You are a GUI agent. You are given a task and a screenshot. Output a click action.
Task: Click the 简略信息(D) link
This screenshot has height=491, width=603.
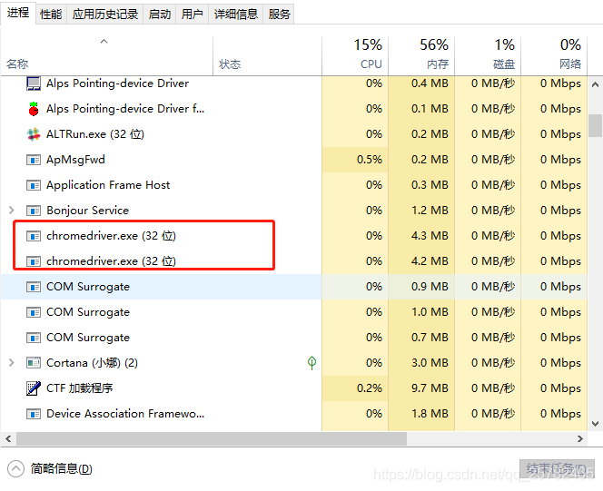[62, 468]
